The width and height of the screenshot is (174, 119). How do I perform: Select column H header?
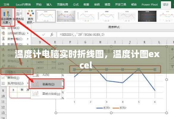(100, 42)
